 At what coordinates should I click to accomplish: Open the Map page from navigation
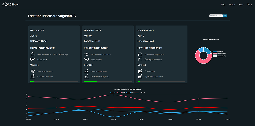[223, 5]
